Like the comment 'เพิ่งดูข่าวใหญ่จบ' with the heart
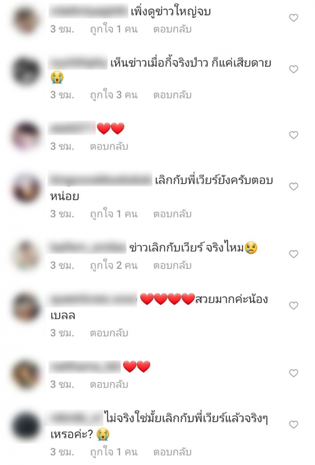Image resolution: width=315 pixels, height=465 pixels. 293,18
